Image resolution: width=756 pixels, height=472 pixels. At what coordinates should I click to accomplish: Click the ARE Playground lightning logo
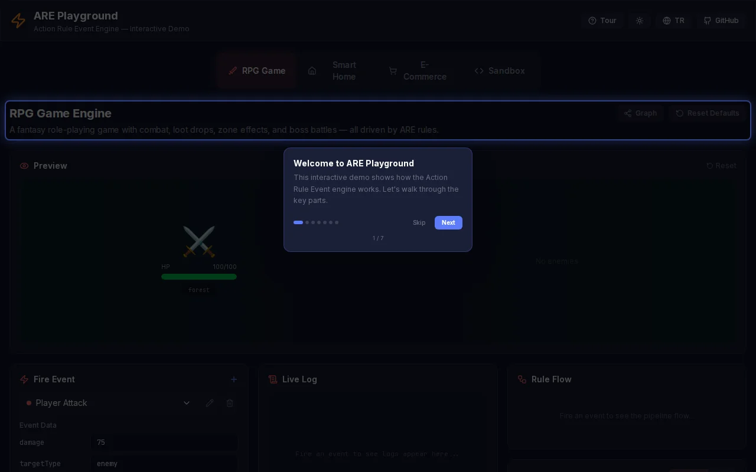click(x=18, y=21)
